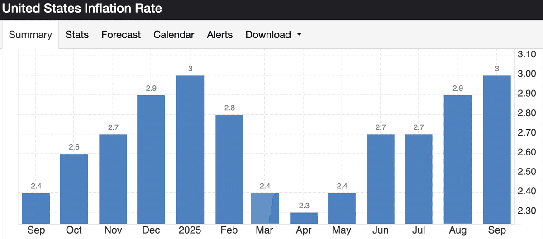Go to the Calendar tab

pos(174,35)
